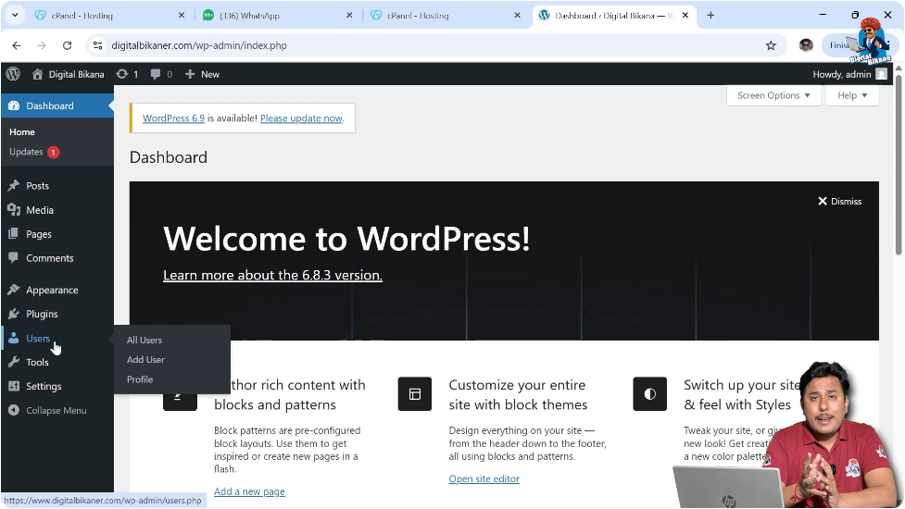
Task: Open Learn more about the 6.8.3 version
Action: (x=272, y=275)
